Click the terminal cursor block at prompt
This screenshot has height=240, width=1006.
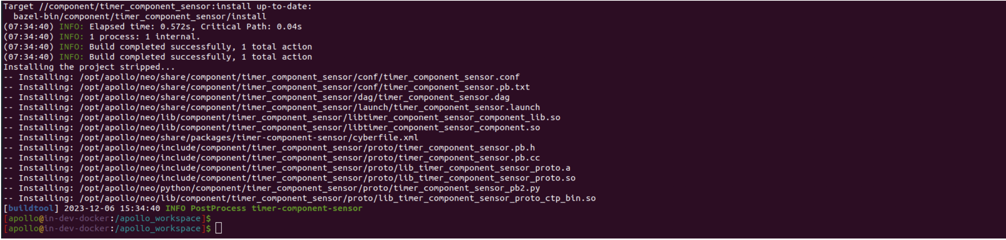tap(218, 228)
